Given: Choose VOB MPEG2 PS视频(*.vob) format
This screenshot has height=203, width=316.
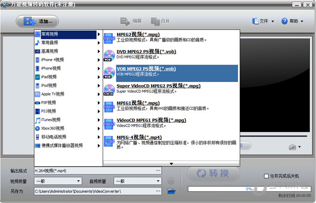Looking at the screenshot, I should click(x=171, y=73).
